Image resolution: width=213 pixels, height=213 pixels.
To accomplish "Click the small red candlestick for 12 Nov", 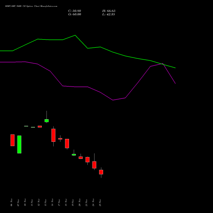I will tap(40, 127).
